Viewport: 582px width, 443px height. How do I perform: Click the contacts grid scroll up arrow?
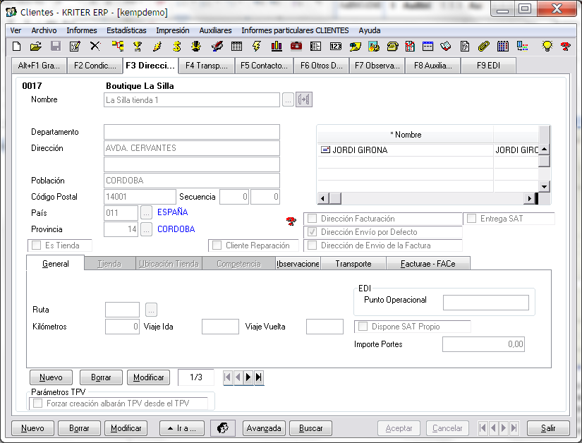(x=544, y=149)
